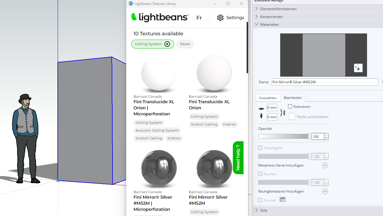Select the gray box in the SketchUp viewport
383x216 pixels.
coord(92,120)
